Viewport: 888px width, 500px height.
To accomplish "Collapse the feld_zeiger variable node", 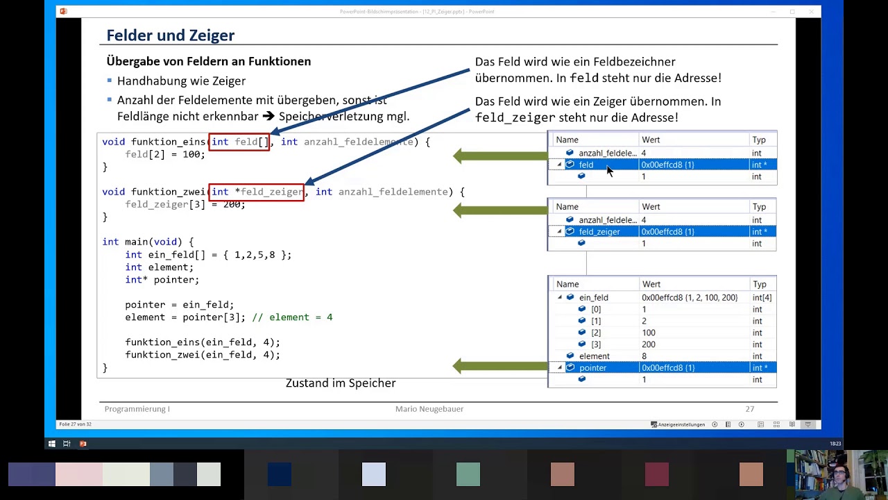I will point(559,231).
